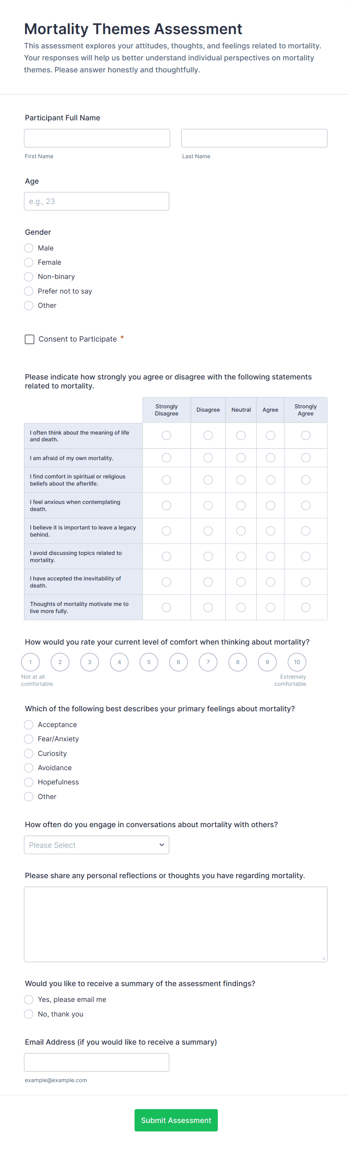Choose Strongly Disagree for avoid discussing mortality
Screen dimensions: 348x1150
pyautogui.click(x=167, y=556)
